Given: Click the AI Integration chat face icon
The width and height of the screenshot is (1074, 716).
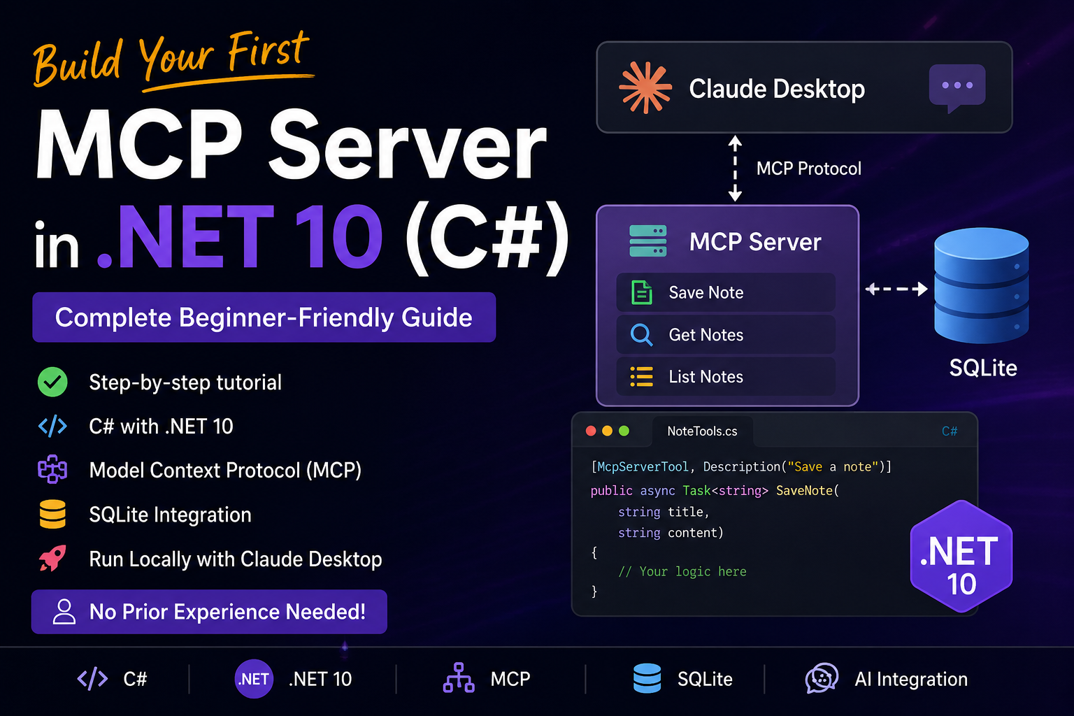Looking at the screenshot, I should pos(822,678).
